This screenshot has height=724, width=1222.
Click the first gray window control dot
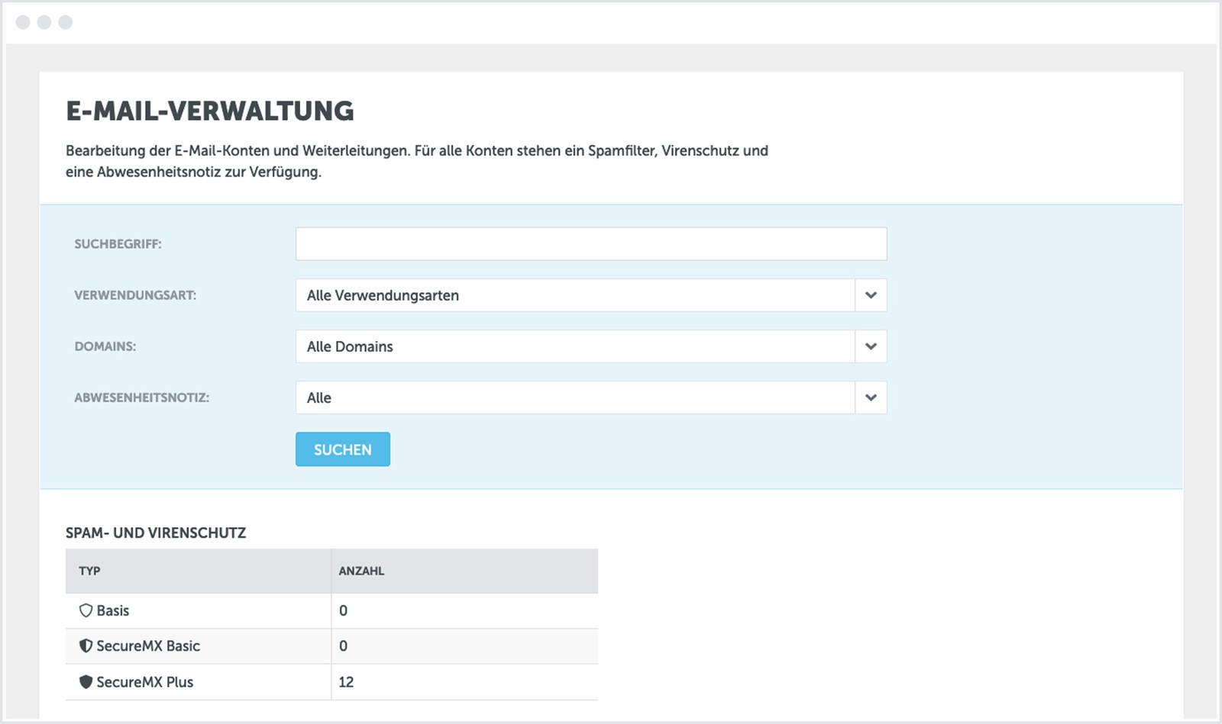[23, 22]
